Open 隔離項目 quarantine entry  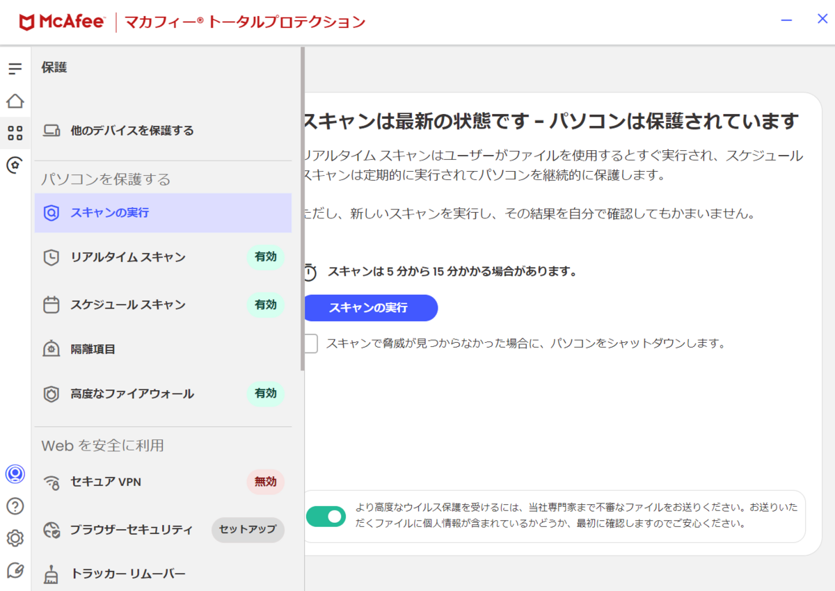click(163, 349)
